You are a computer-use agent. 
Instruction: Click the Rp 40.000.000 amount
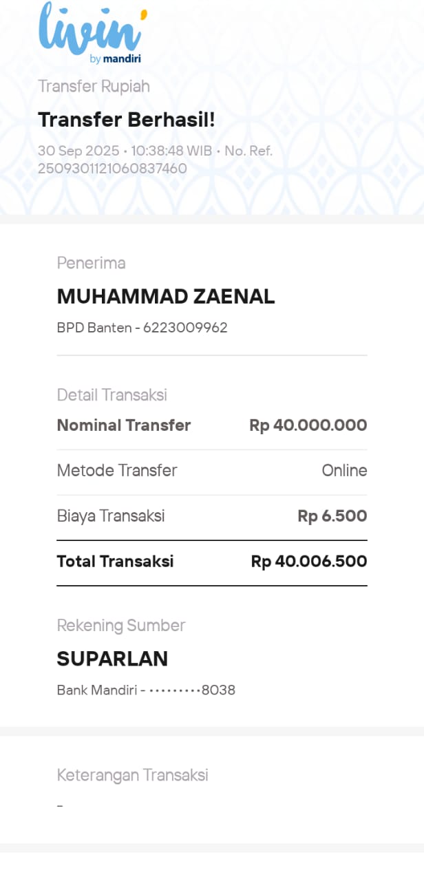click(308, 425)
